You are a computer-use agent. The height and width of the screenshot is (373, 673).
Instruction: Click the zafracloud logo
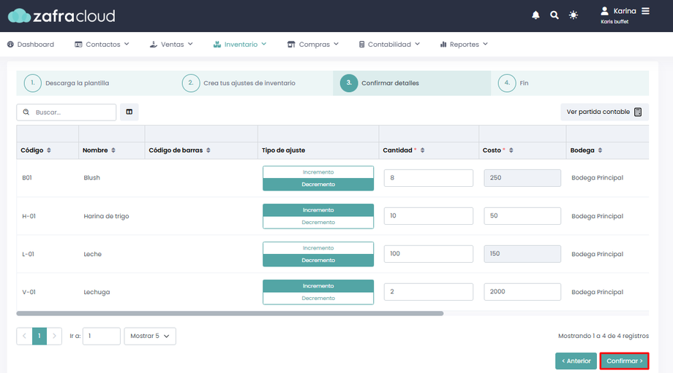pyautogui.click(x=61, y=15)
